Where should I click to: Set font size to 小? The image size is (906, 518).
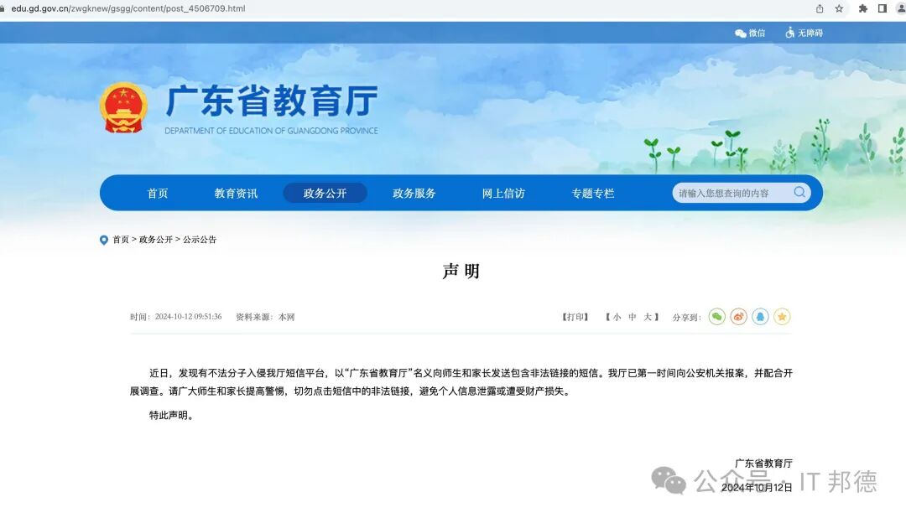(617, 317)
